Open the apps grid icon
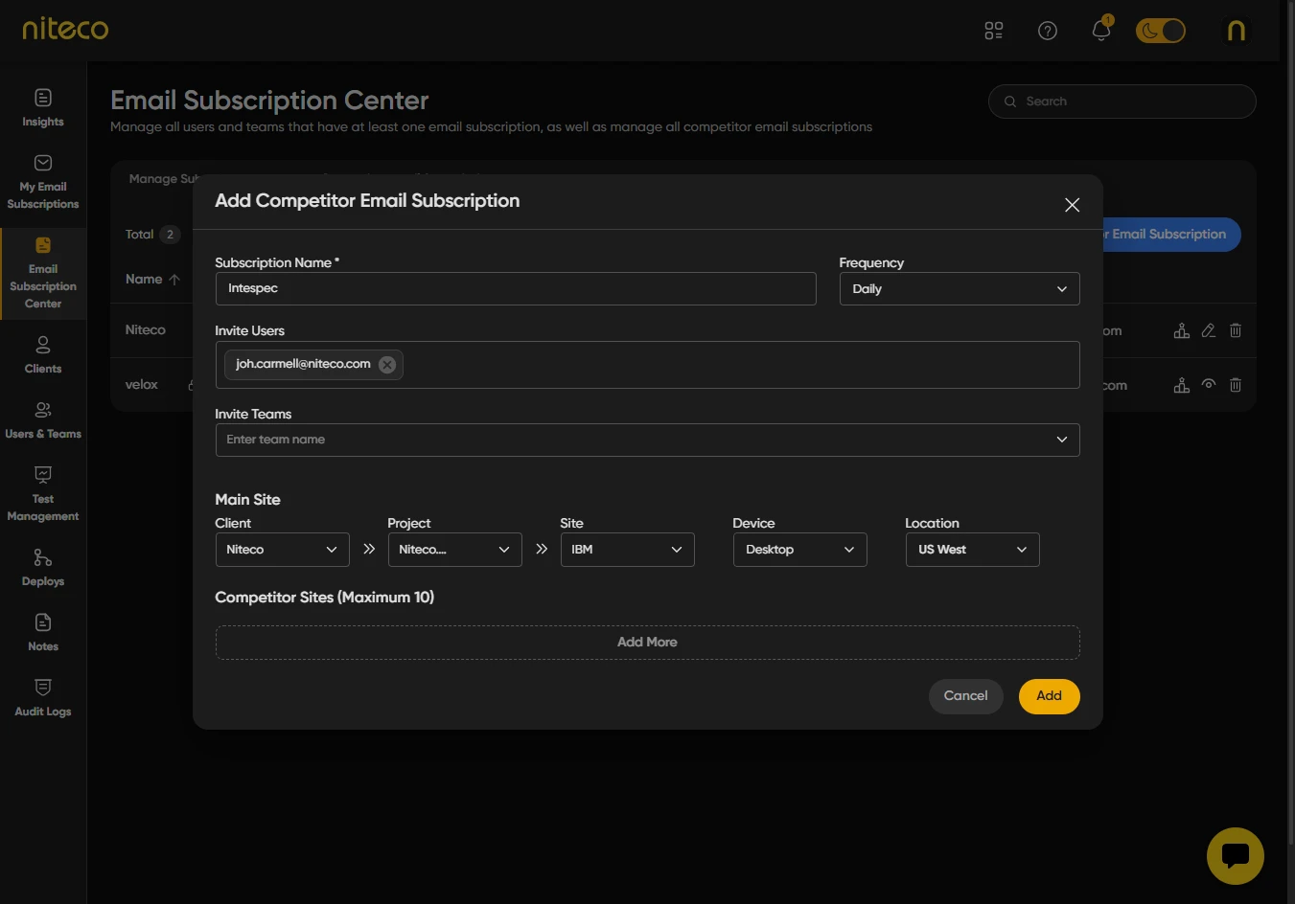1295x904 pixels. [994, 31]
